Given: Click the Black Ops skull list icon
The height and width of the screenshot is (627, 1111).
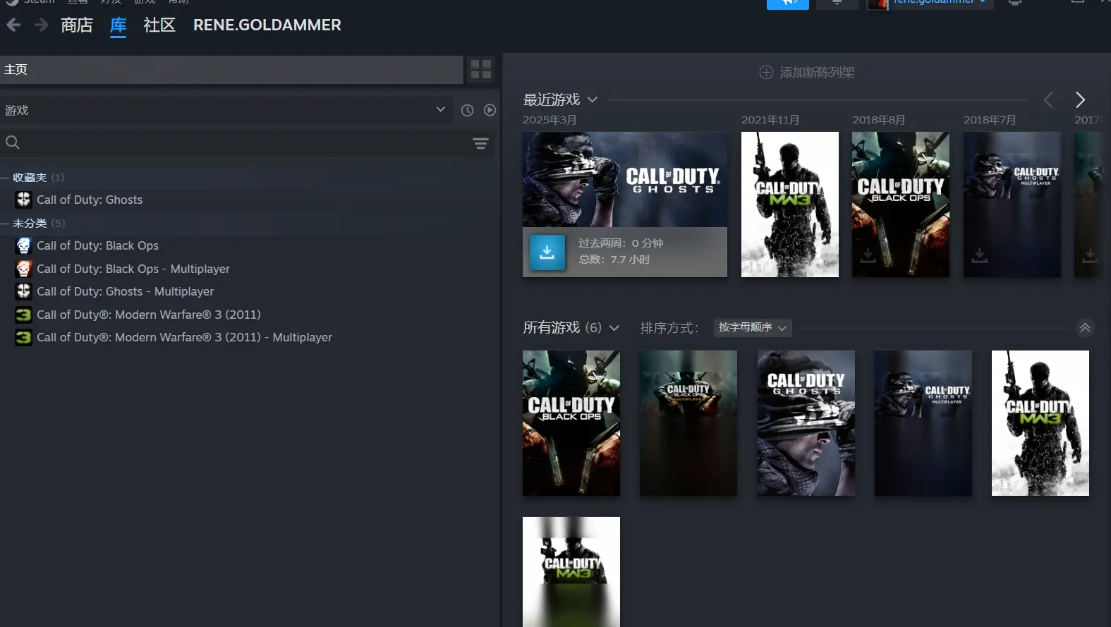Looking at the screenshot, I should (x=24, y=246).
